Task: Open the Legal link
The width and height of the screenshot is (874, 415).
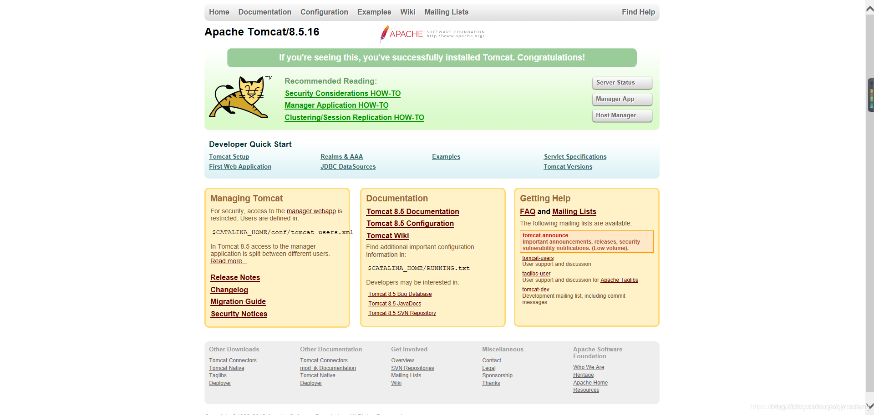Action: [489, 368]
